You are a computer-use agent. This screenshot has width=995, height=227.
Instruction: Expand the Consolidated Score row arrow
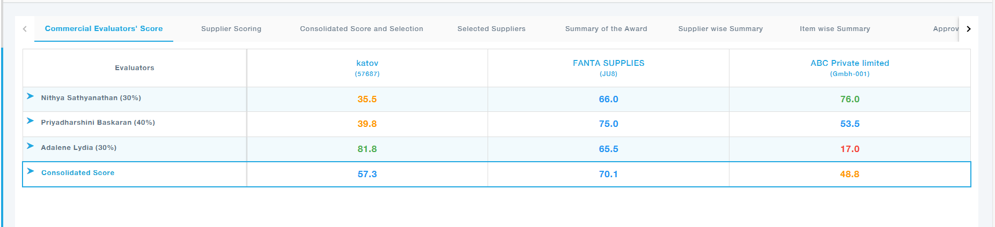point(31,171)
